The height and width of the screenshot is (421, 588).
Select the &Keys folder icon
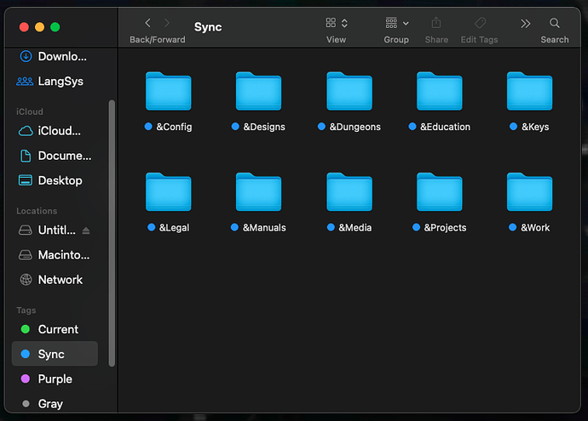click(x=529, y=91)
